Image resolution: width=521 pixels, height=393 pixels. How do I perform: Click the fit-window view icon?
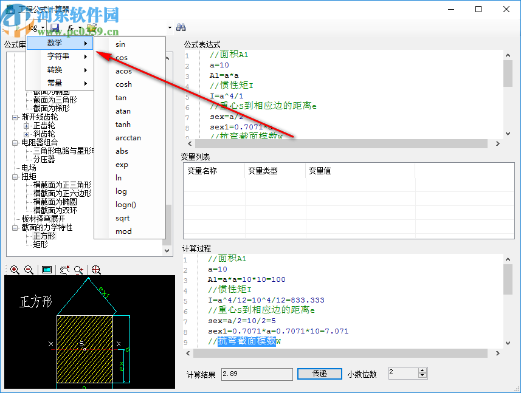(47, 270)
